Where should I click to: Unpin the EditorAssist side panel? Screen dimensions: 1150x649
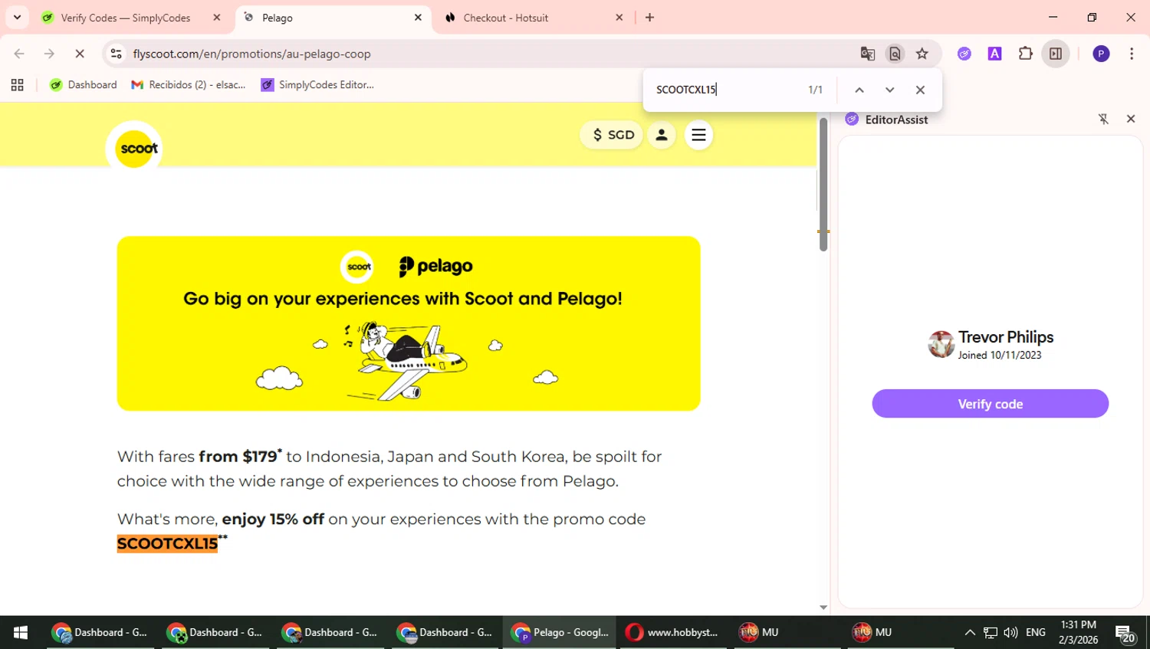(x=1103, y=119)
